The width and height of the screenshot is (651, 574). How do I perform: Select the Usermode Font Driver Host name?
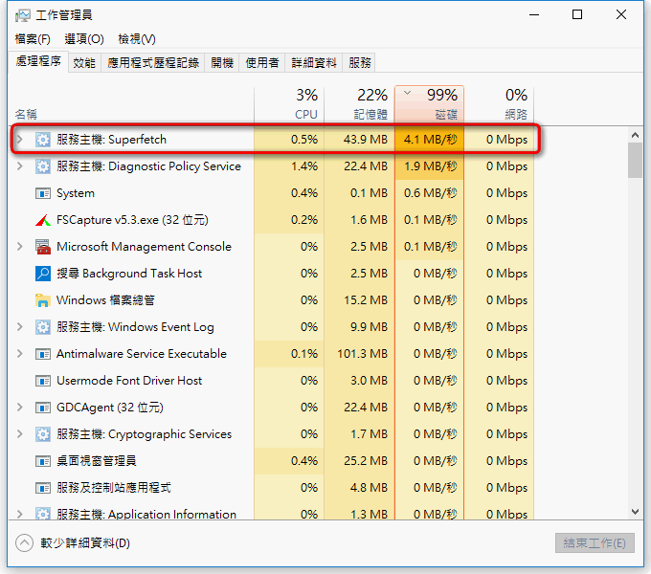coord(129,381)
